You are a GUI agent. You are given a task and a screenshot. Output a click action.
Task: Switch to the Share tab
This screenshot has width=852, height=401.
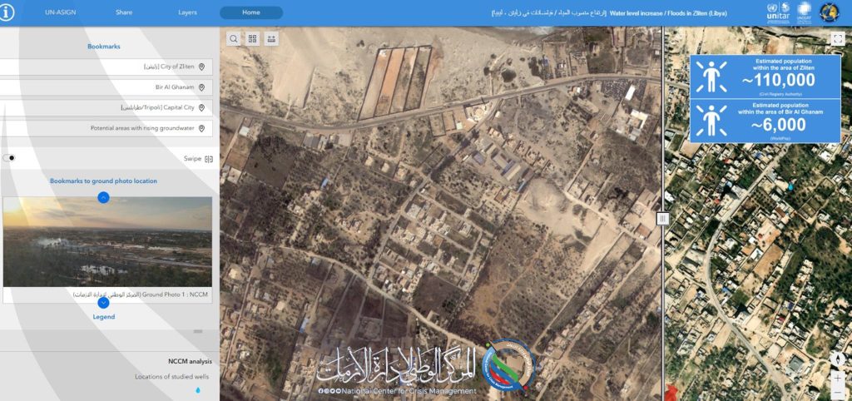coord(124,12)
